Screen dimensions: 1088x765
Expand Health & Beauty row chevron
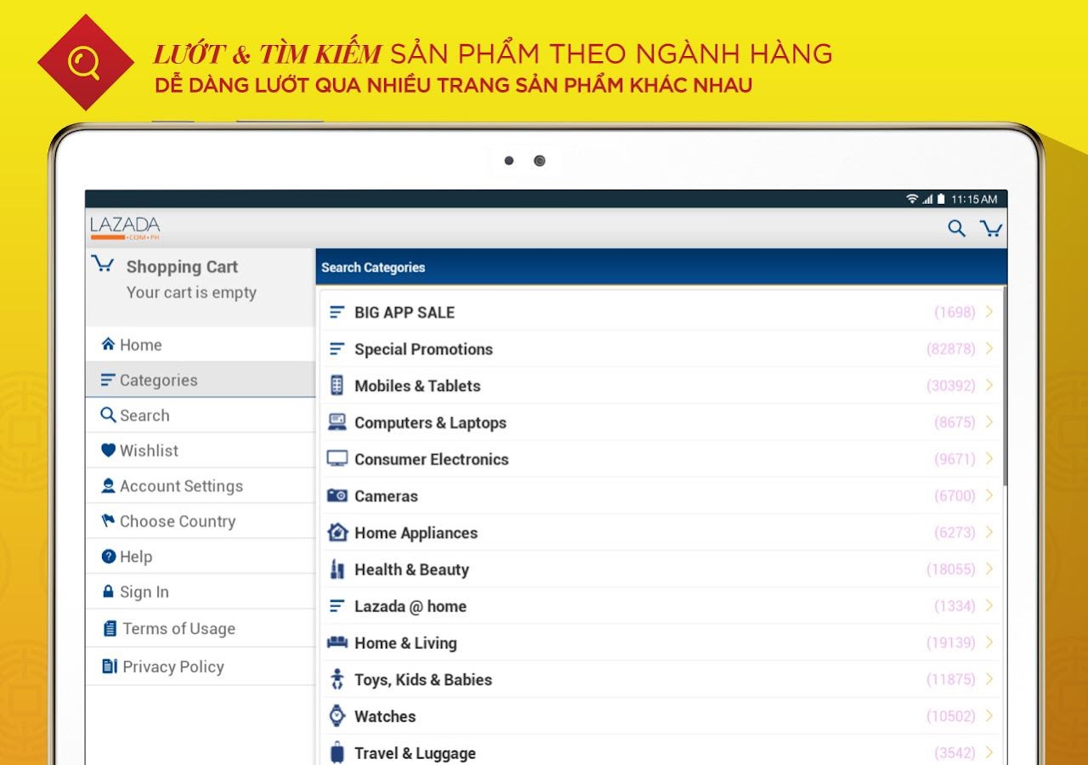pyautogui.click(x=989, y=569)
